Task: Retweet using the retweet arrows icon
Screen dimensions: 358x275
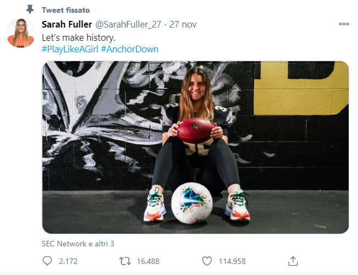Action: point(125,261)
